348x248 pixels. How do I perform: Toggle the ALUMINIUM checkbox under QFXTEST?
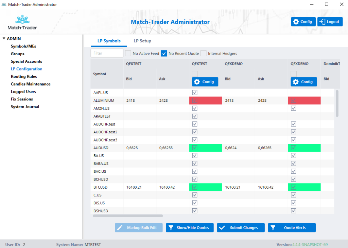(195, 100)
